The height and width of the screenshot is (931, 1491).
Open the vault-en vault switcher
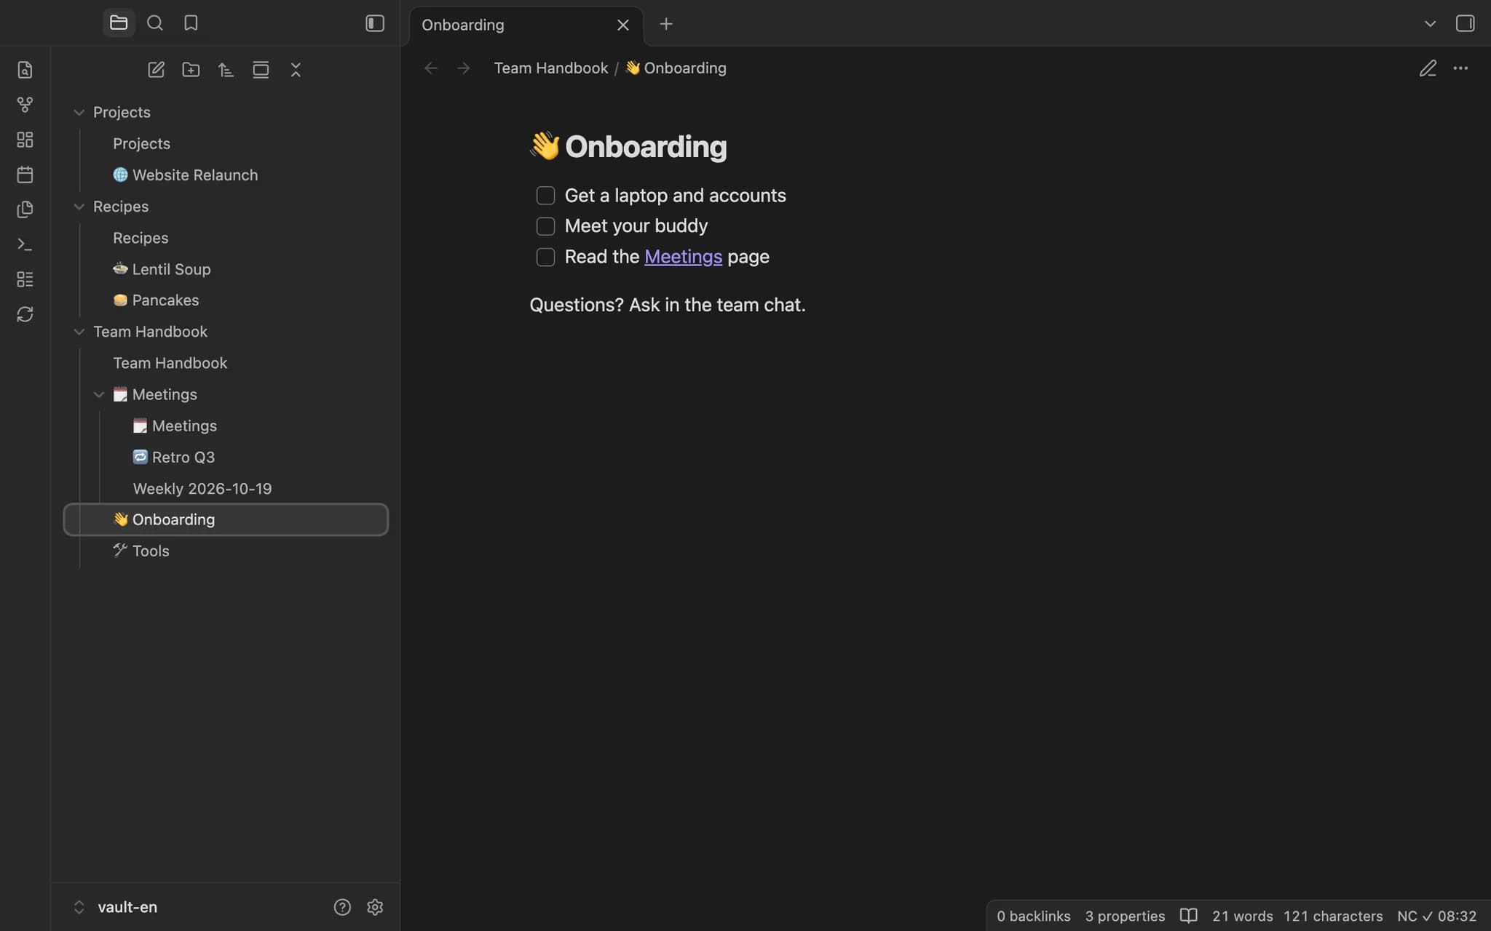[116, 907]
